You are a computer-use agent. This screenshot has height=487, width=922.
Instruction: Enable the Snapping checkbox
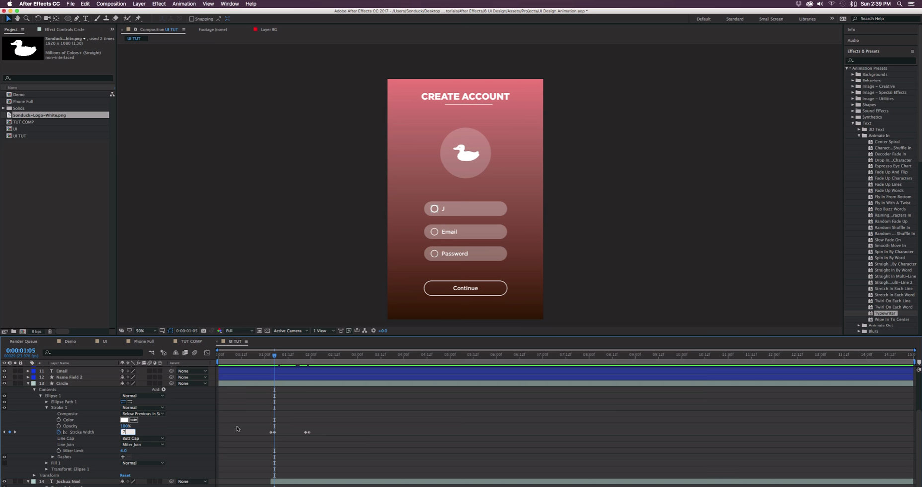191,19
